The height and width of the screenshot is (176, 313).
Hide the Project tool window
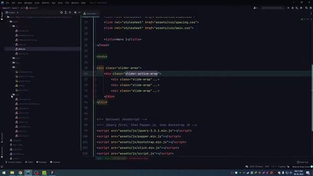79,12
